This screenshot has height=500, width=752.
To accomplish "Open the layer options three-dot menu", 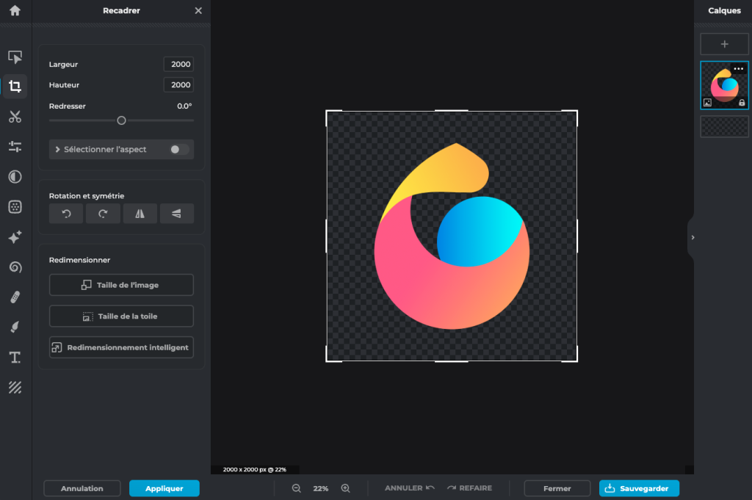I will pyautogui.click(x=739, y=69).
